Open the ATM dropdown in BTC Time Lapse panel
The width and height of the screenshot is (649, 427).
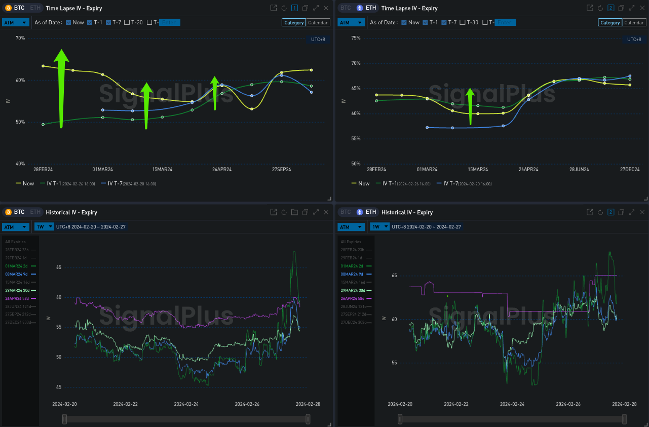(15, 22)
